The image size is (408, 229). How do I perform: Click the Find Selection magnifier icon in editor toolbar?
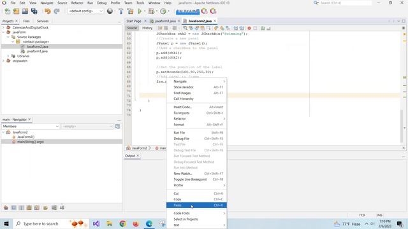tap(185, 28)
